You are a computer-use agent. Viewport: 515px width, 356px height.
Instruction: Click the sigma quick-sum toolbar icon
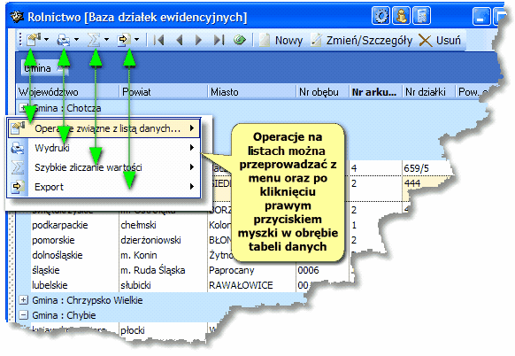[94, 40]
